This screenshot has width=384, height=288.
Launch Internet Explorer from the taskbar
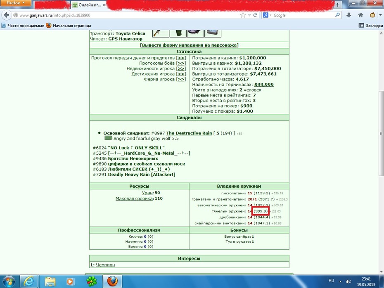pyautogui.click(x=28, y=282)
